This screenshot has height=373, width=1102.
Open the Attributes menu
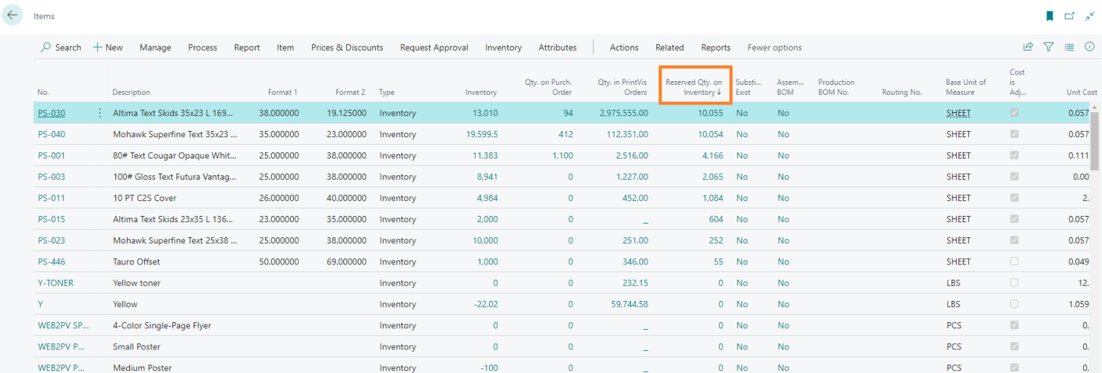557,47
